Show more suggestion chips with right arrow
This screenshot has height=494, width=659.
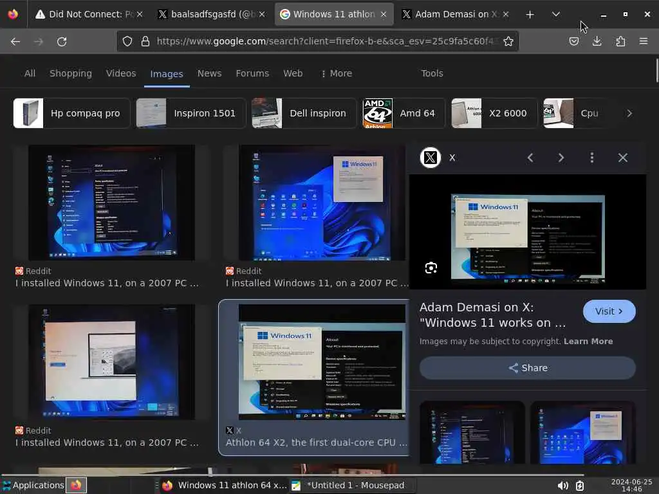tap(629, 113)
